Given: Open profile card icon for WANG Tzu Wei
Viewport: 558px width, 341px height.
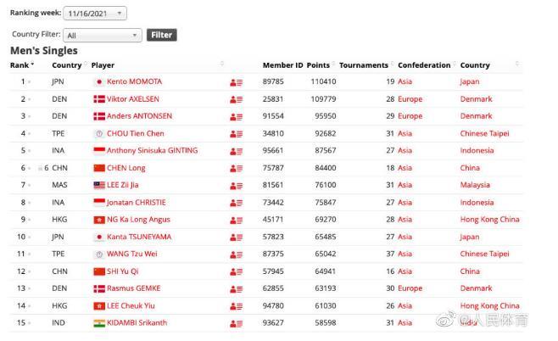Looking at the screenshot, I should click(236, 254).
